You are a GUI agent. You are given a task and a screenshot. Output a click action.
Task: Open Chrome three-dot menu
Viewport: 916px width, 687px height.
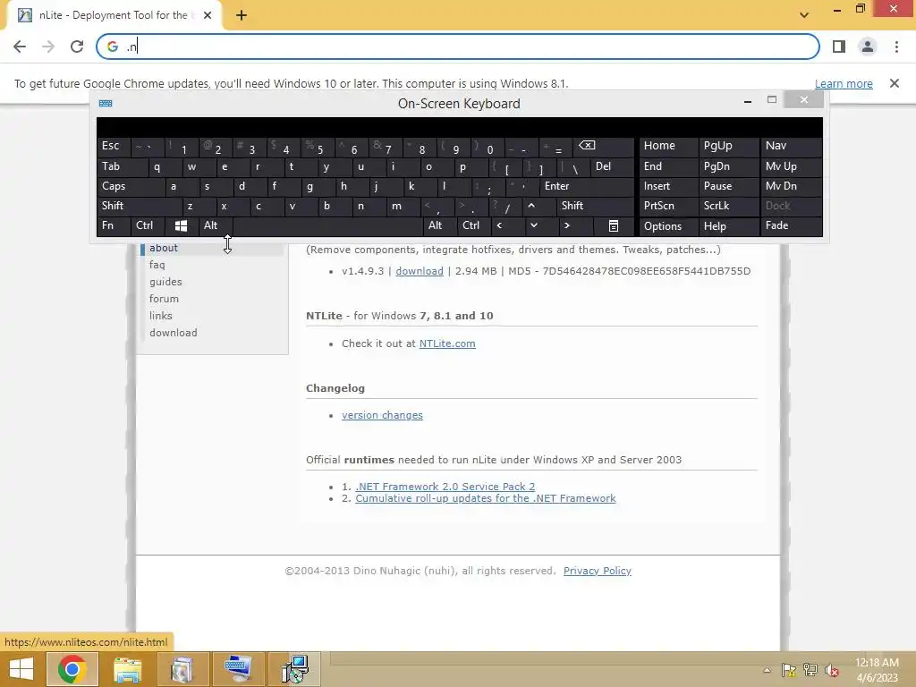[896, 47]
